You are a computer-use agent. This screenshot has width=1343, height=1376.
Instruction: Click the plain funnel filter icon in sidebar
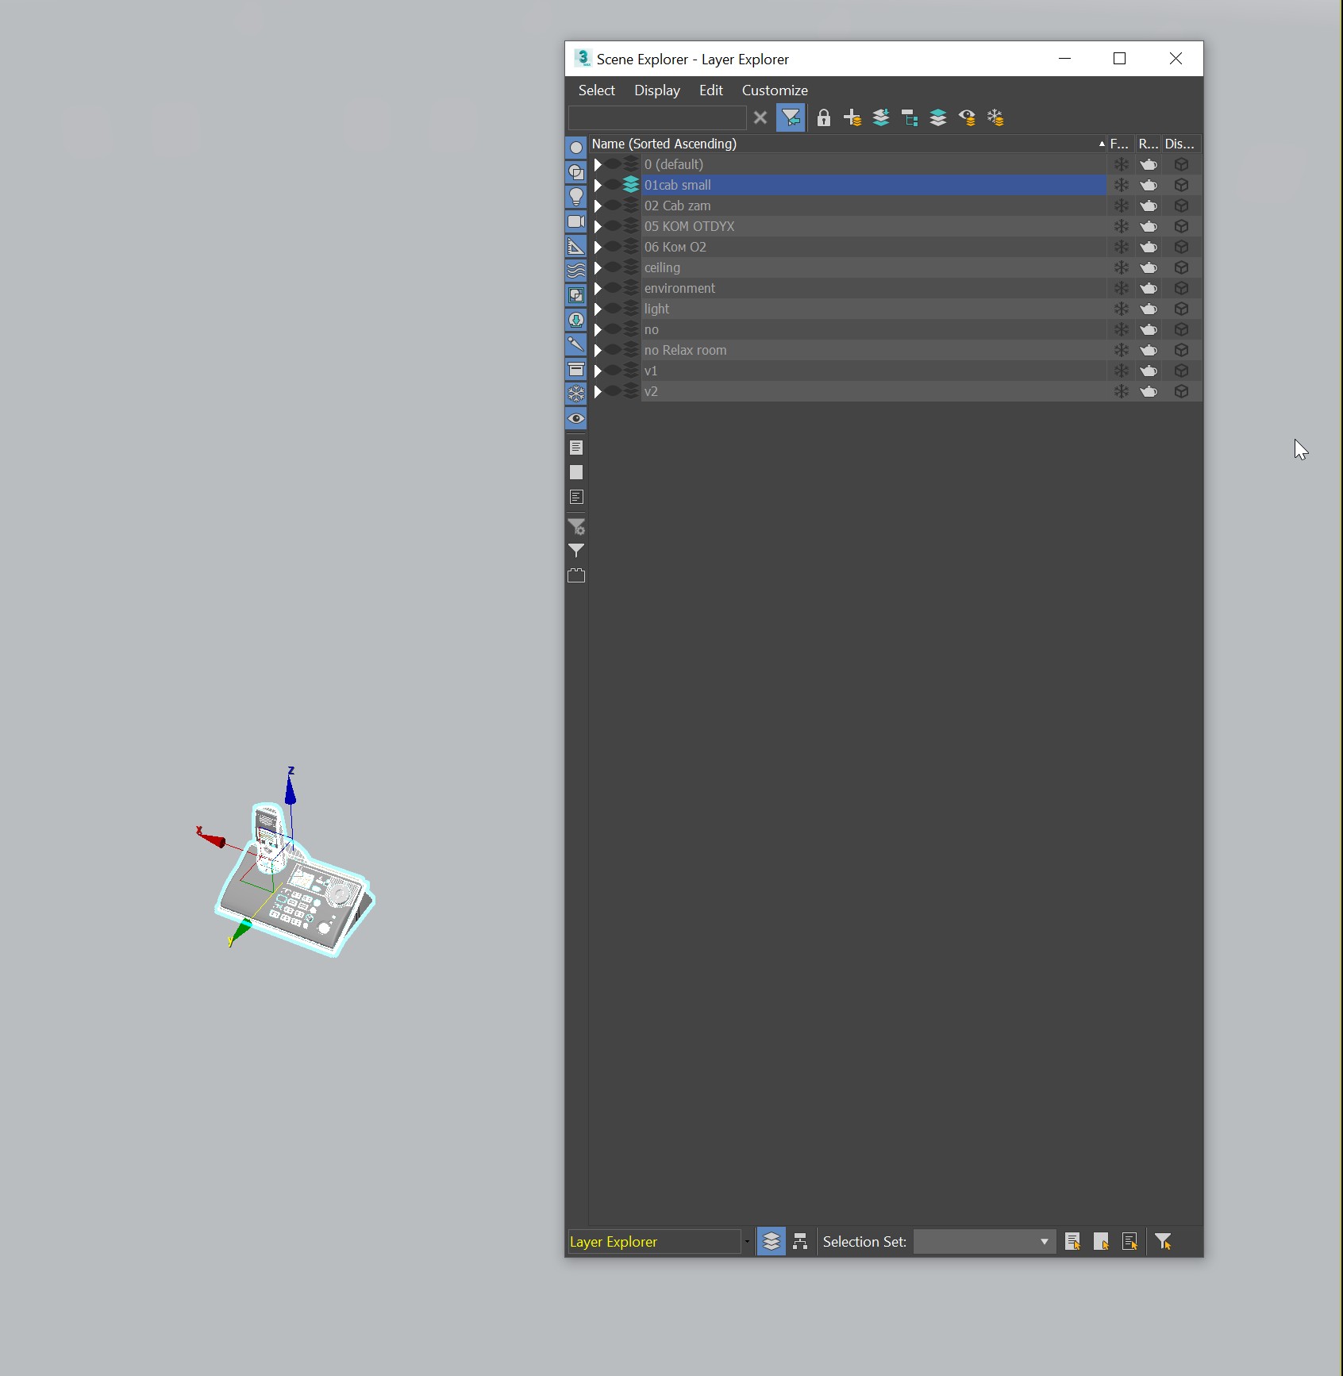click(x=576, y=550)
